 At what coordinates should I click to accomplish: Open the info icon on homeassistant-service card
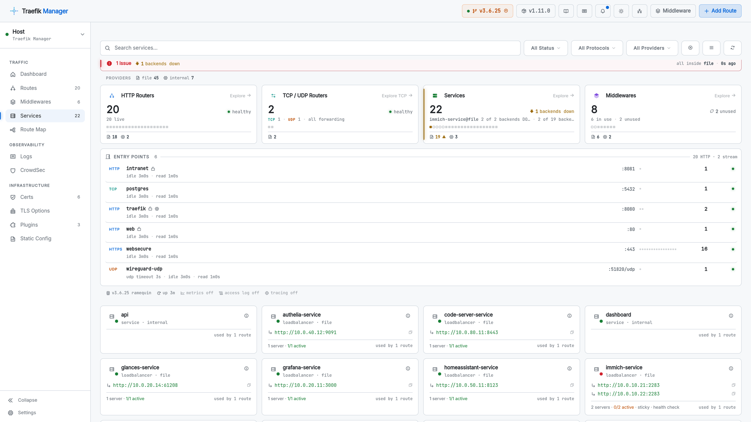click(570, 368)
